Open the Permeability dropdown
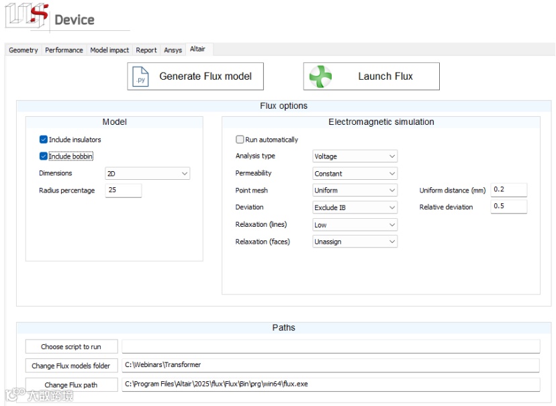Image resolution: width=556 pixels, height=406 pixels. (355, 174)
